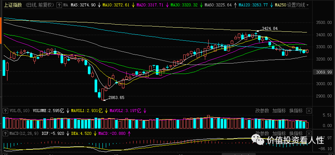Click the -86.10 MACD axis label
335x155 pixels.
coord(325,148)
